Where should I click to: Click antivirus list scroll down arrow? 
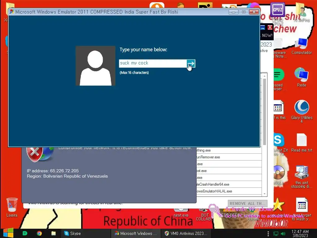click(x=264, y=194)
